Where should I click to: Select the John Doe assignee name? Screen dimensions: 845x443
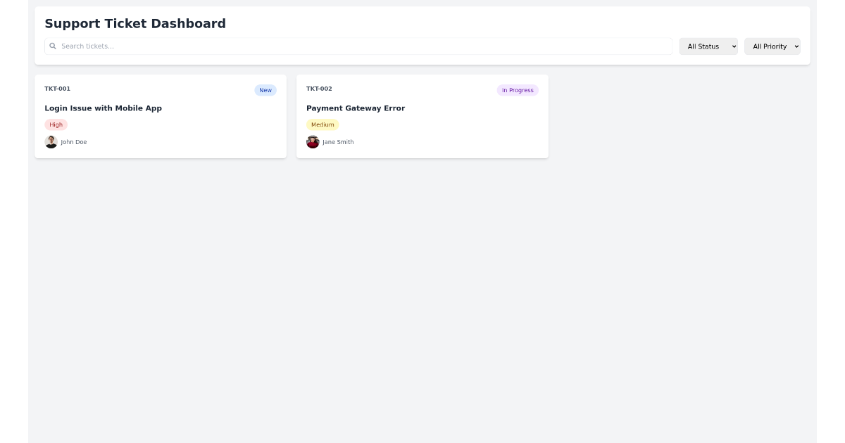coord(73,141)
